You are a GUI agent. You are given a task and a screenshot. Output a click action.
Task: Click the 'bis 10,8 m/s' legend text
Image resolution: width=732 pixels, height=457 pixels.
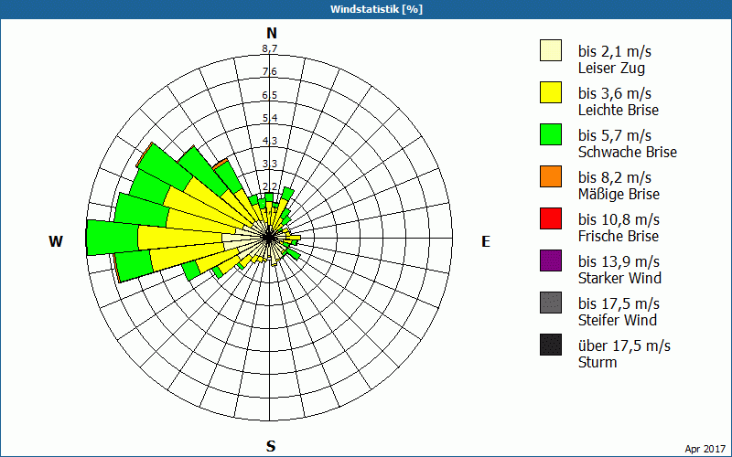pos(619,219)
